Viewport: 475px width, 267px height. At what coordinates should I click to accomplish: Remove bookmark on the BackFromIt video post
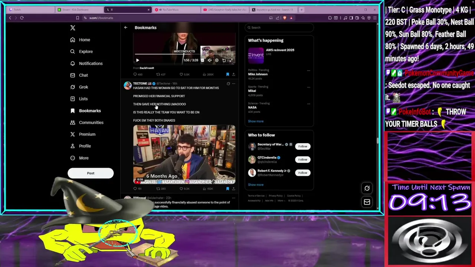pyautogui.click(x=227, y=75)
